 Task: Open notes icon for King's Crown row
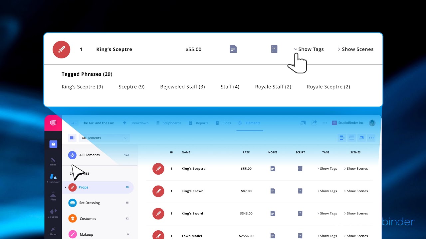(x=273, y=191)
